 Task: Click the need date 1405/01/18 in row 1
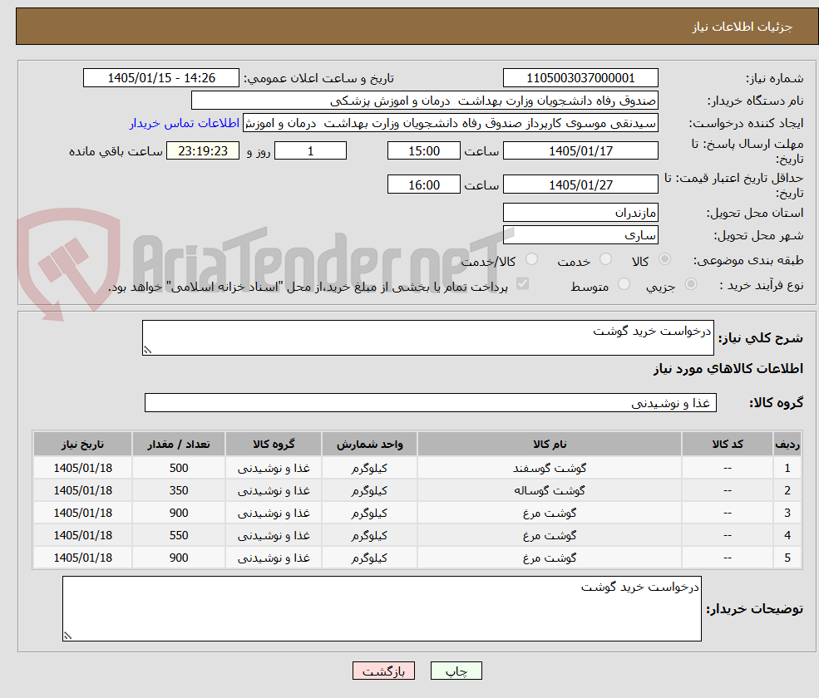click(82, 469)
